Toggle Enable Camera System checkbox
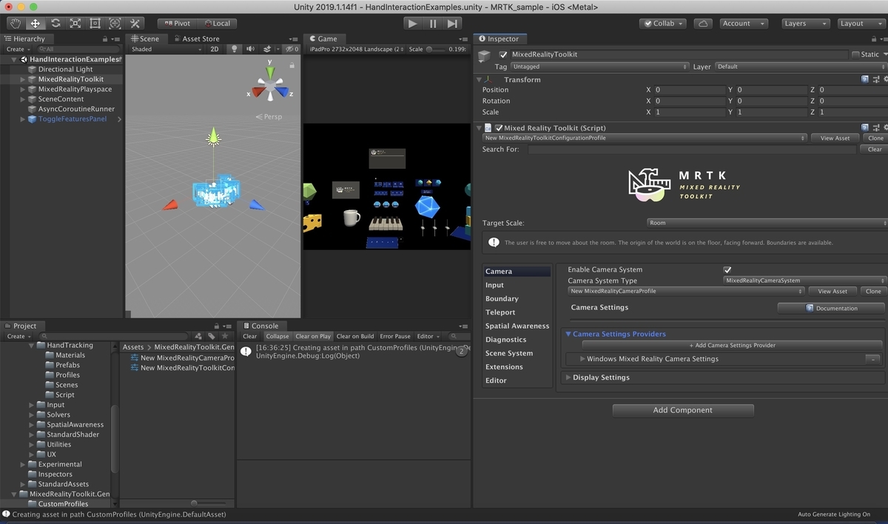888x524 pixels. tap(727, 270)
